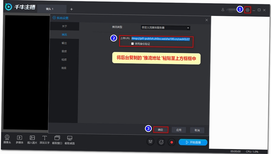This screenshot has height=154, width=271.
Task: Maximize the 千牛主播 window
Action: tap(259, 10)
